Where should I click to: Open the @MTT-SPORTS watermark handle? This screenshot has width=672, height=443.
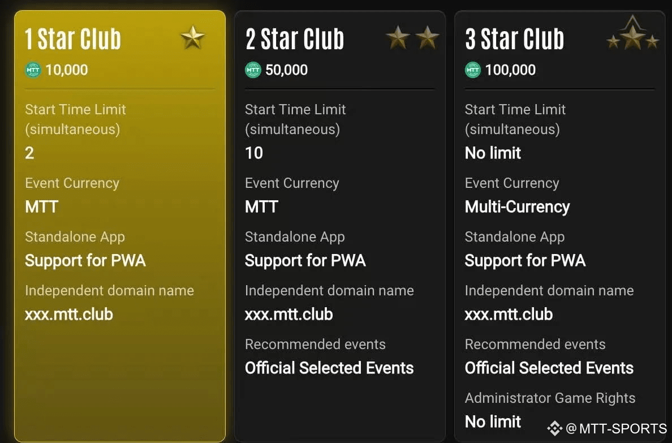617,428
